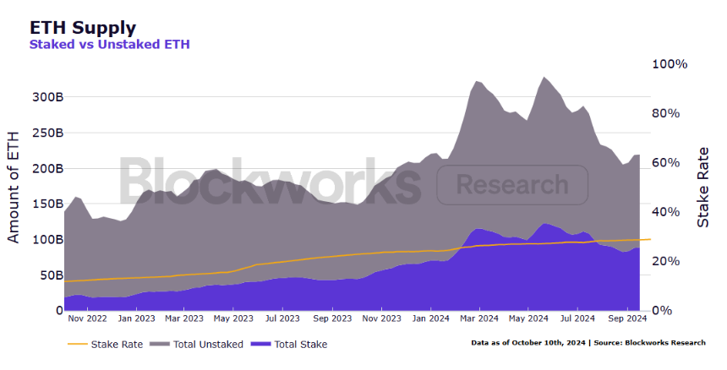Screen dimensions: 727x370
Task: Select the Jul 2023 x-axis label
Action: click(x=282, y=318)
